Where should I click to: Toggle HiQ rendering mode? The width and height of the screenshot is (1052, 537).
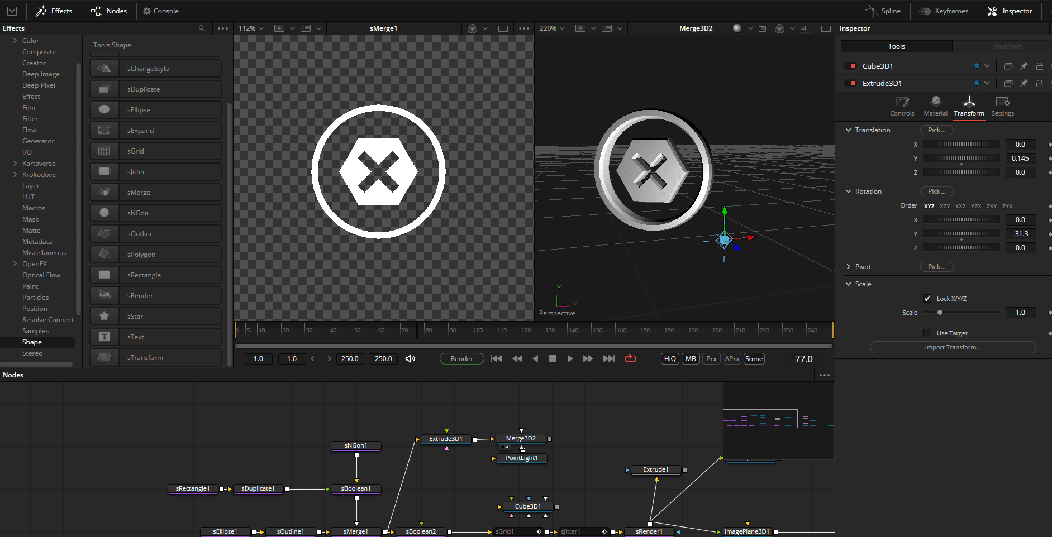click(669, 358)
